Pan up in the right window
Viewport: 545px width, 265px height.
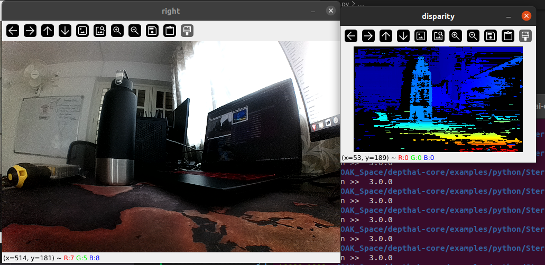[x=48, y=31]
